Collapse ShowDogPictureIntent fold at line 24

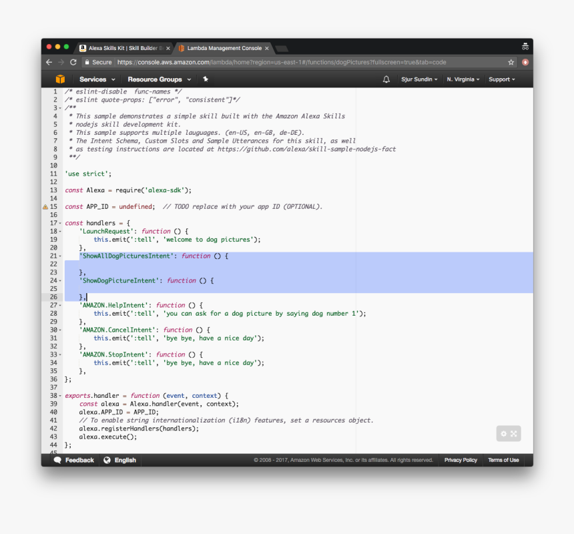[x=60, y=281]
